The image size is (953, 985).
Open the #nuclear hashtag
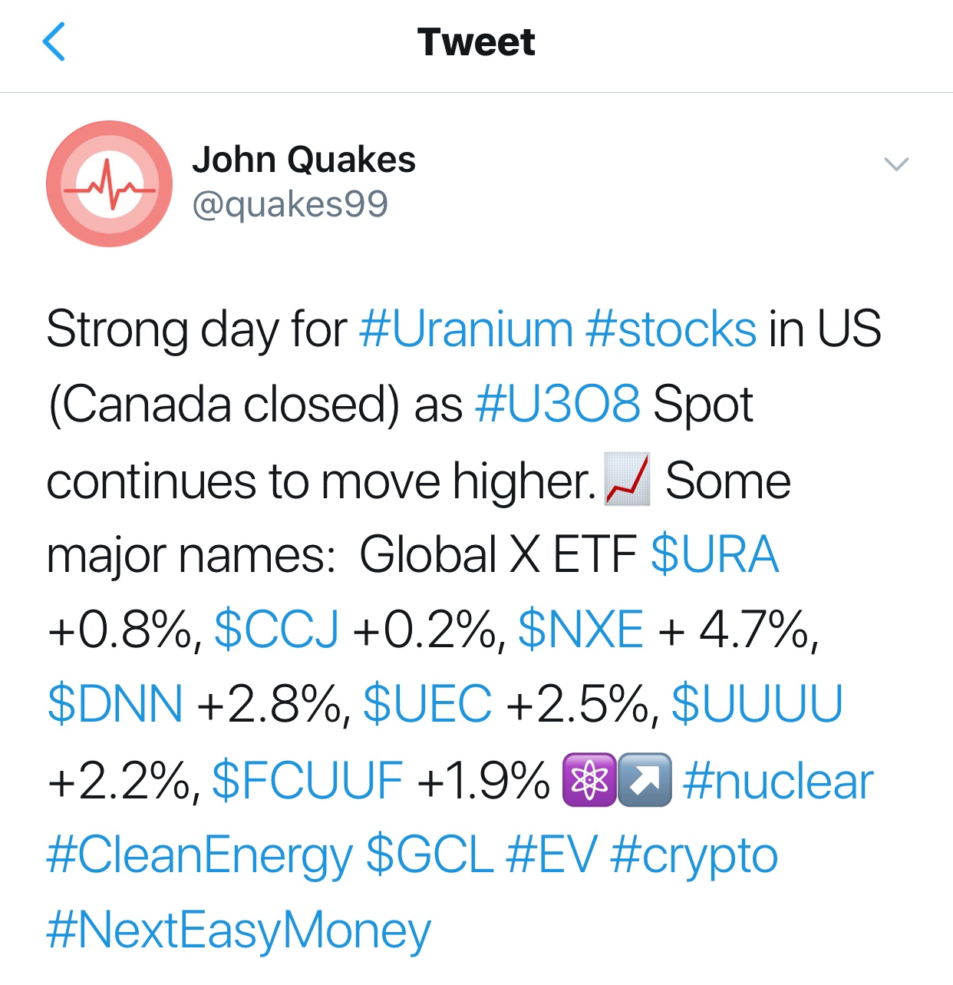[x=778, y=781]
